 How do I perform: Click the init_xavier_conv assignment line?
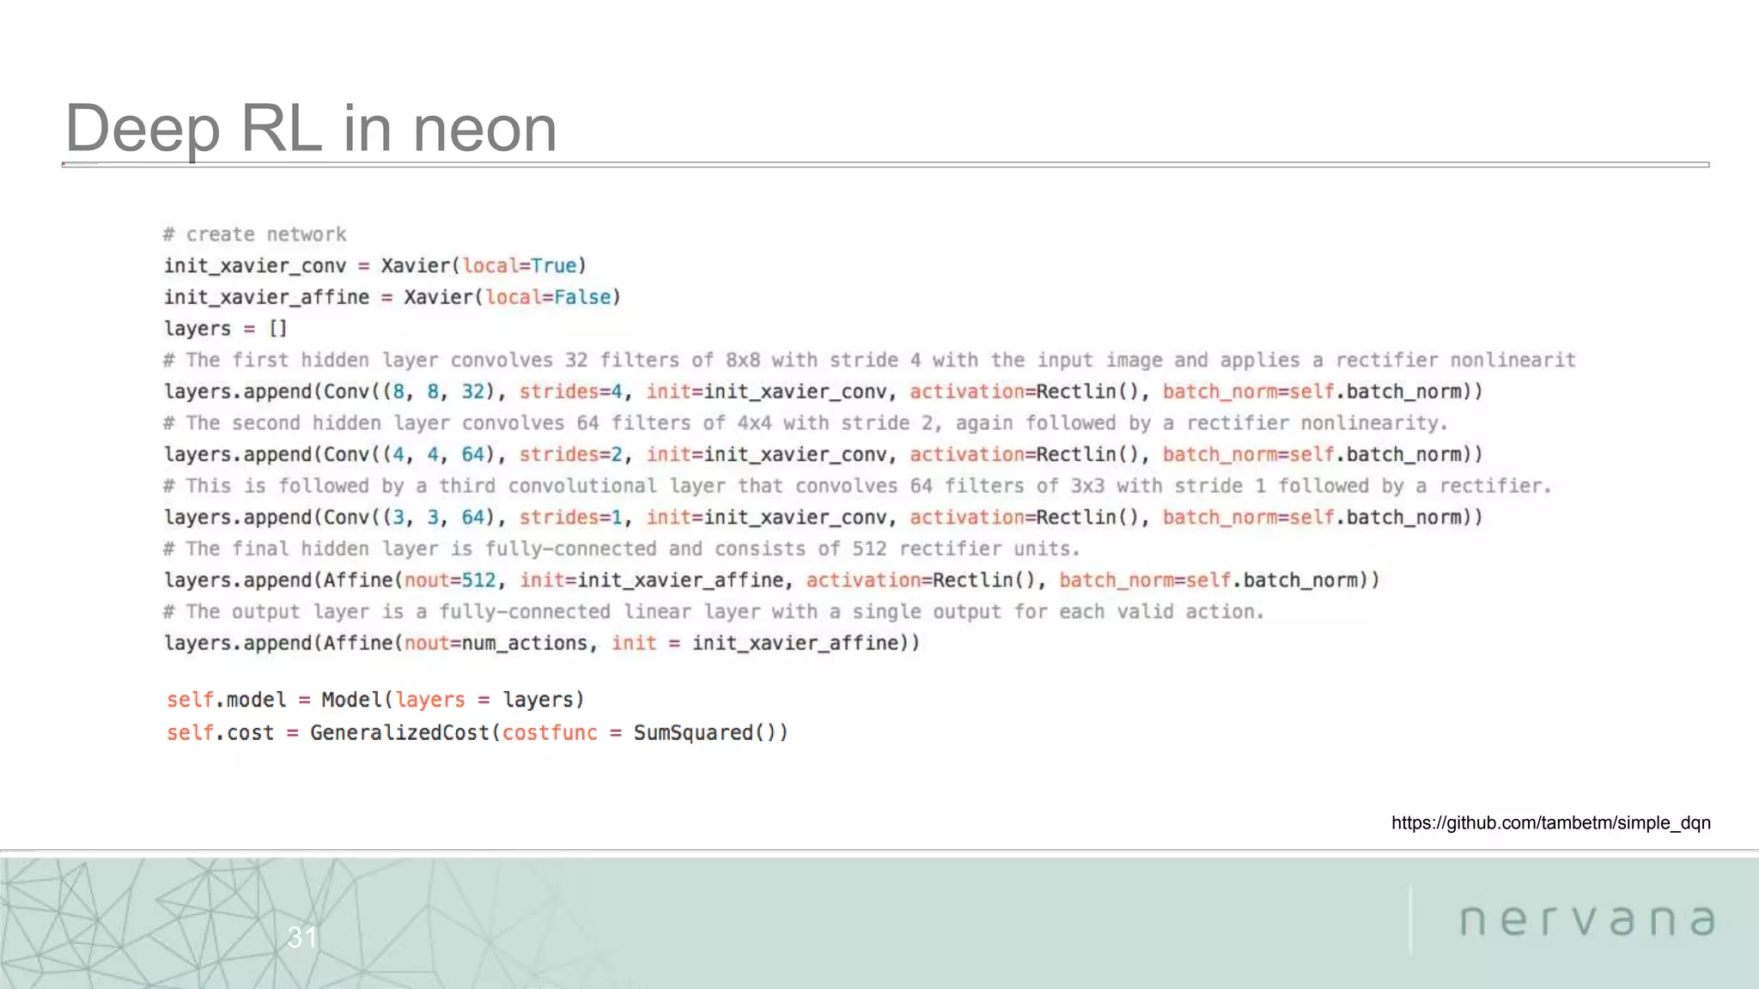pyautogui.click(x=374, y=265)
